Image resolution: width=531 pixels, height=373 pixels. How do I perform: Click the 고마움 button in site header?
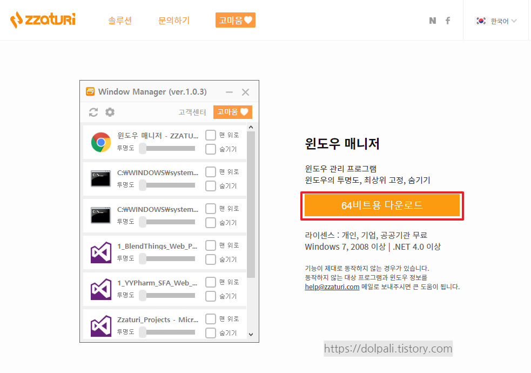pos(236,21)
